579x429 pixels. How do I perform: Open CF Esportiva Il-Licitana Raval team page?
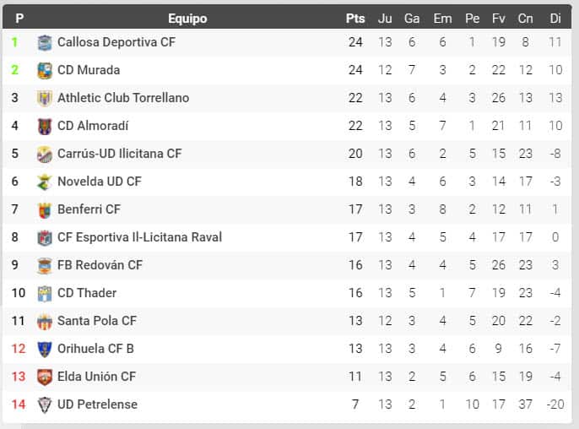coord(139,237)
